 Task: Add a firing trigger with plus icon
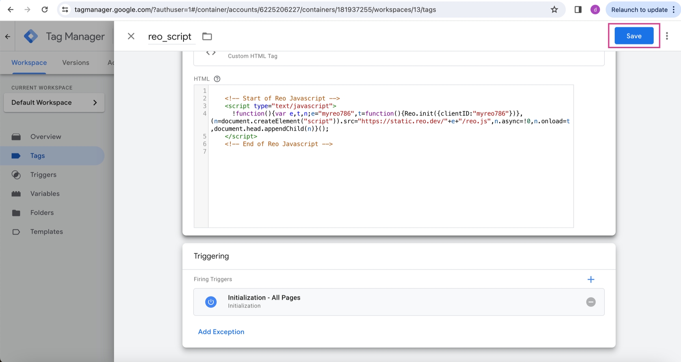click(590, 279)
